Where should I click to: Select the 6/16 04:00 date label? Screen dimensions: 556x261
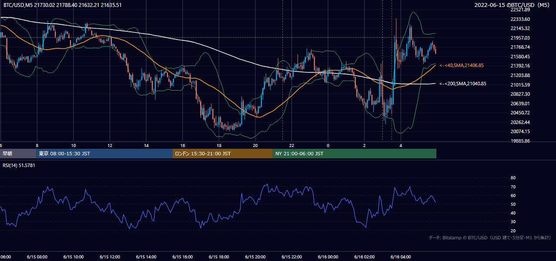coord(401,257)
